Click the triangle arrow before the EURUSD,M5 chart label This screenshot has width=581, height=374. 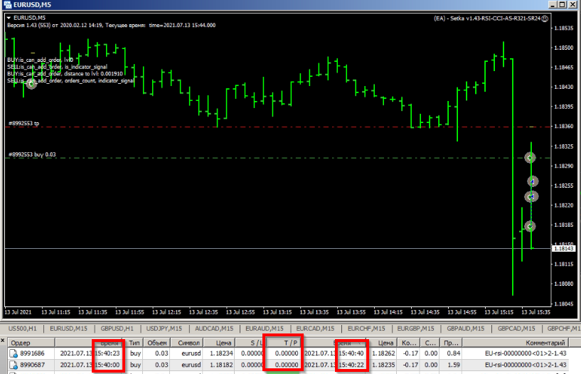click(x=9, y=18)
